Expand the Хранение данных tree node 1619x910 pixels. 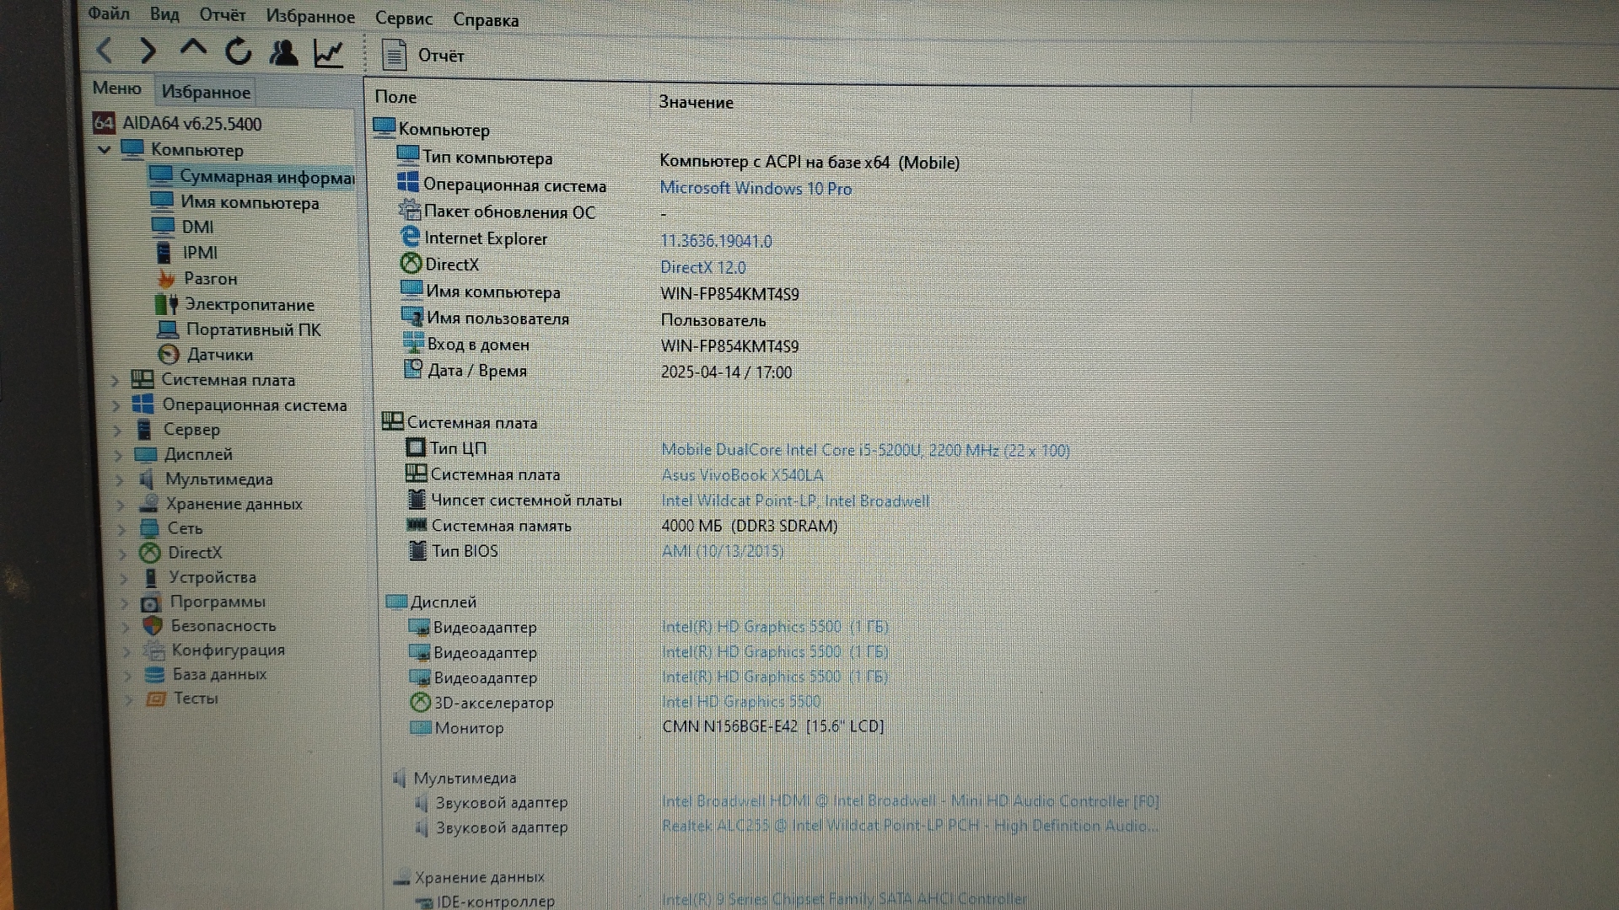[121, 505]
